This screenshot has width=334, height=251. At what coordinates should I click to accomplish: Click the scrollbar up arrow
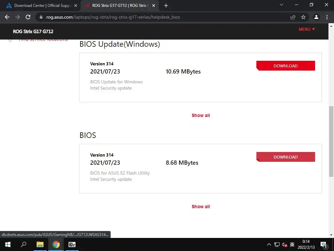(x=331, y=26)
